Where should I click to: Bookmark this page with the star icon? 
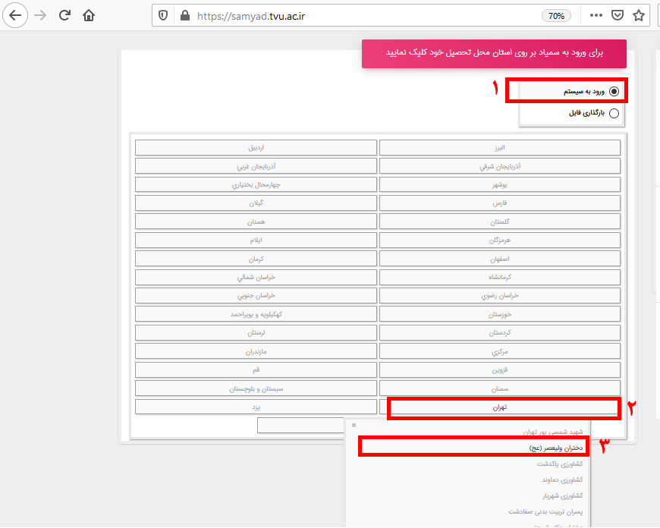[x=639, y=16]
